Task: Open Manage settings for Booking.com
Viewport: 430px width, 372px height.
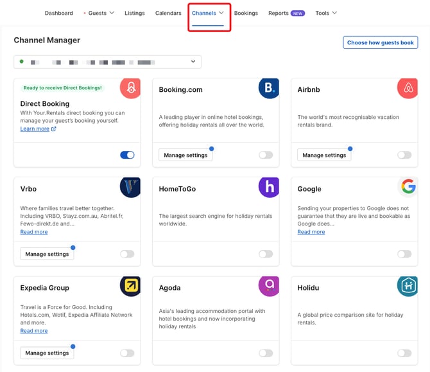Action: (x=185, y=155)
